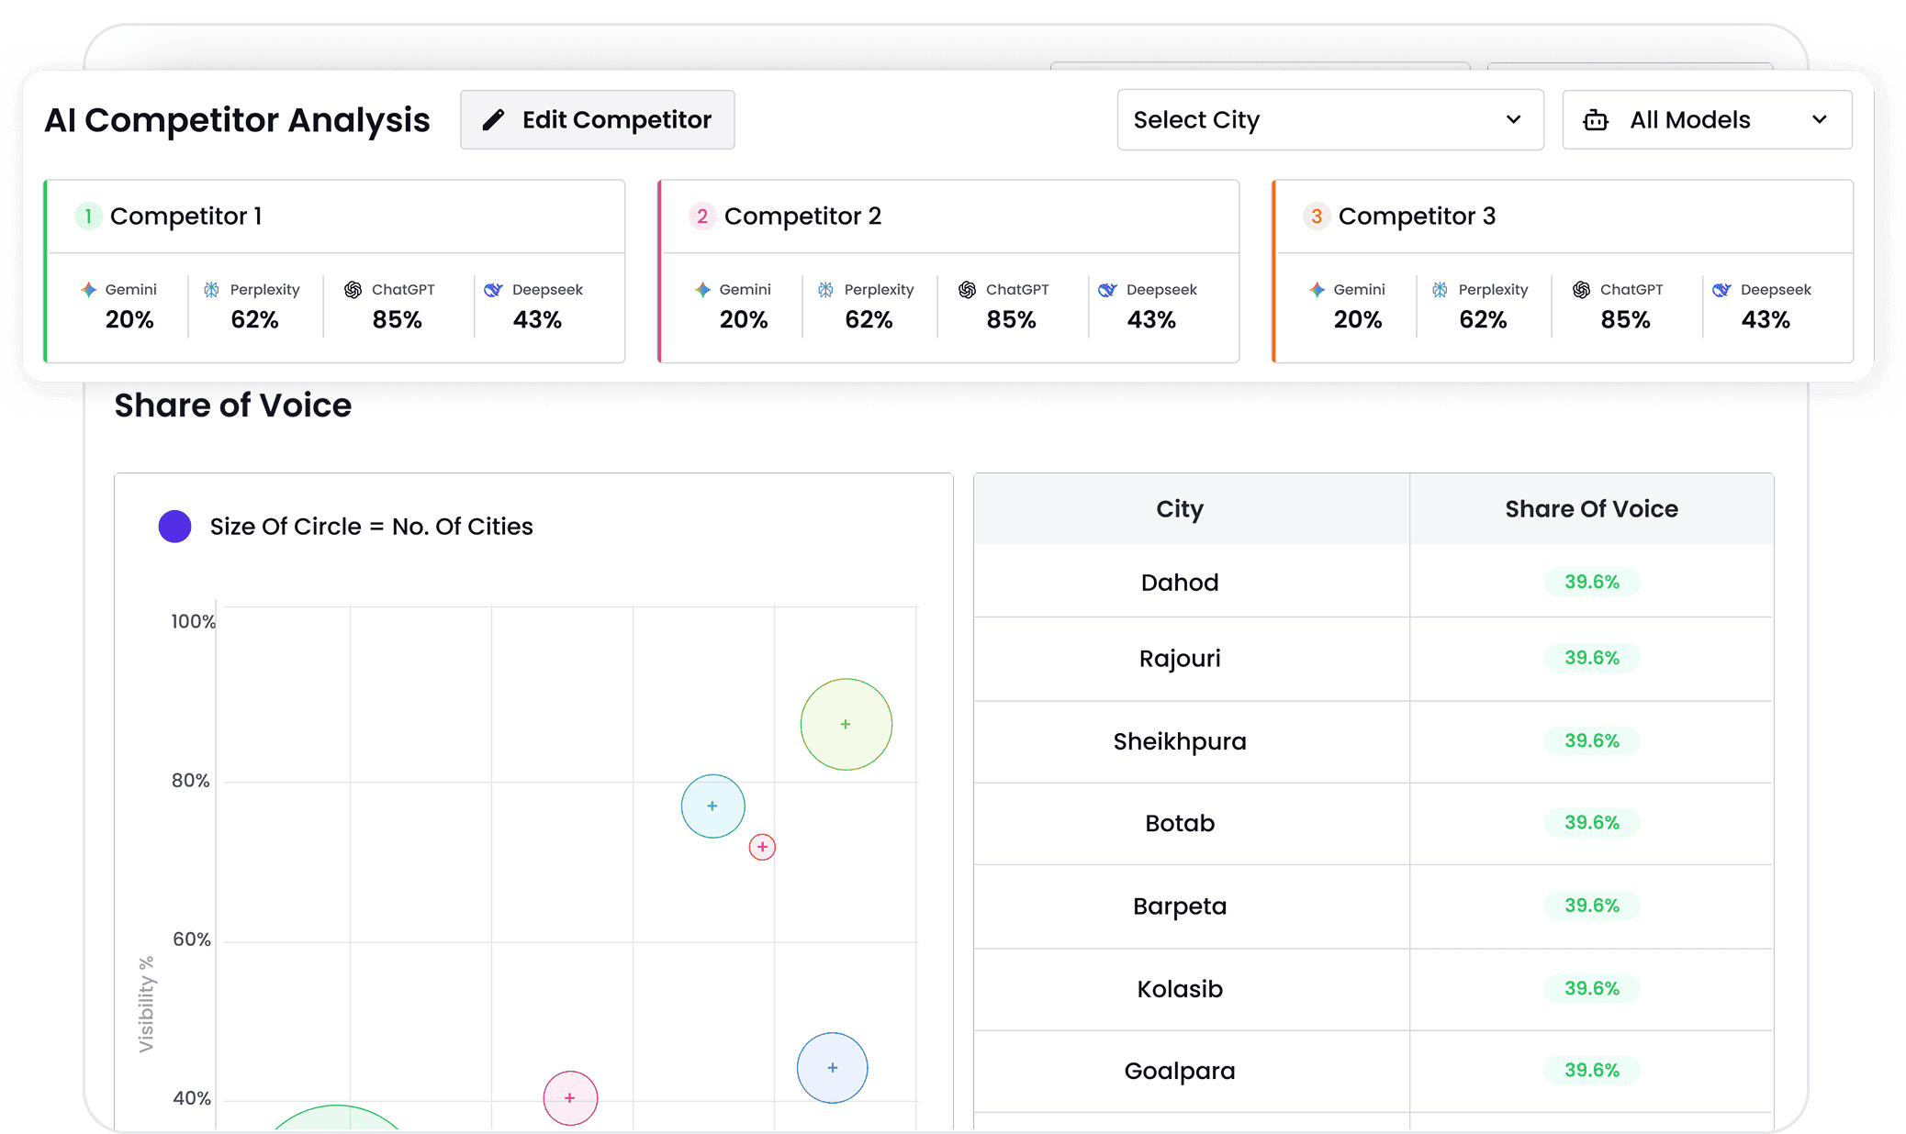The height and width of the screenshot is (1134, 1906).
Task: Click the robot icon beside All Models
Action: tap(1596, 120)
